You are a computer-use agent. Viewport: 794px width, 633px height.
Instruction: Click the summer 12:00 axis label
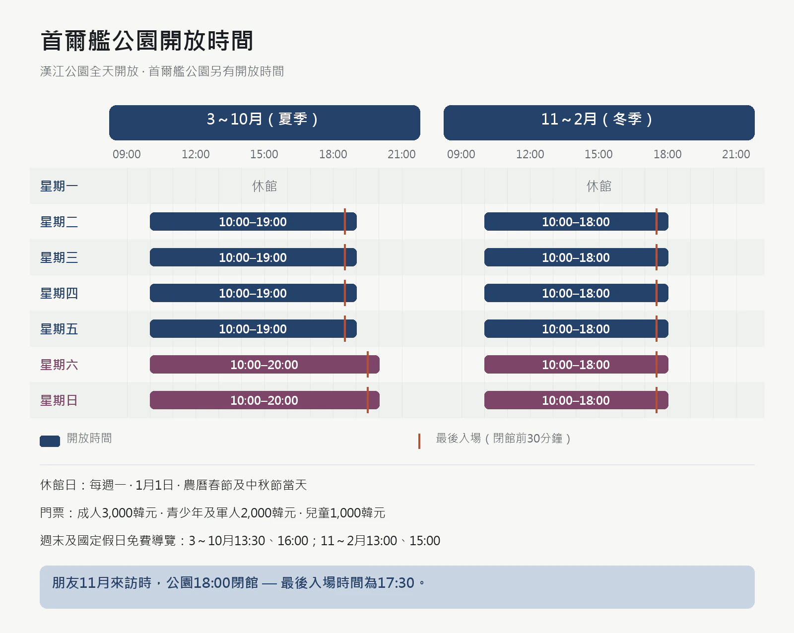[x=196, y=154]
